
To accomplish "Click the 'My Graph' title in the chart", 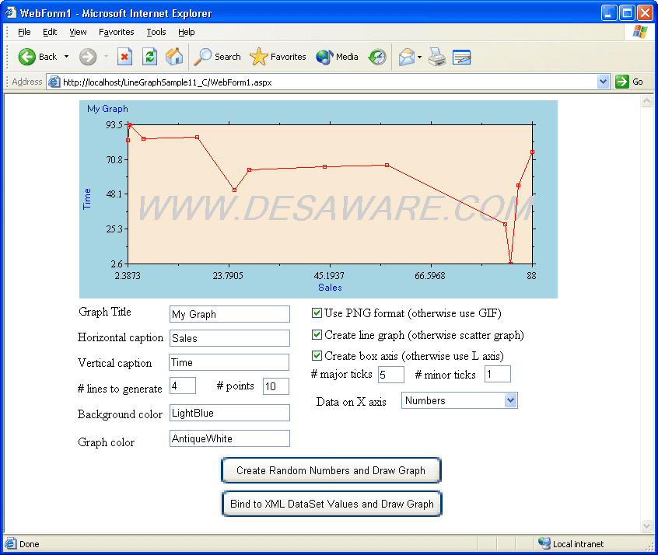I will pos(107,109).
